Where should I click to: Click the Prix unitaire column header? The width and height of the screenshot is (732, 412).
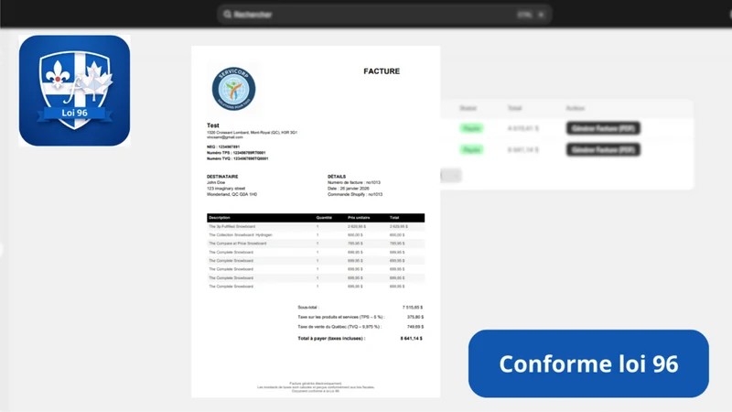359,218
